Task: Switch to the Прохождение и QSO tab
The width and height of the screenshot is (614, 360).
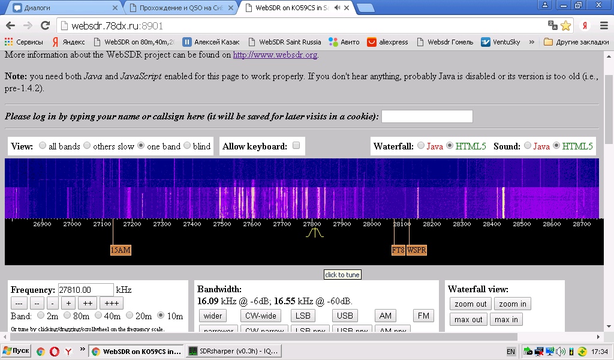Action: pyautogui.click(x=181, y=7)
